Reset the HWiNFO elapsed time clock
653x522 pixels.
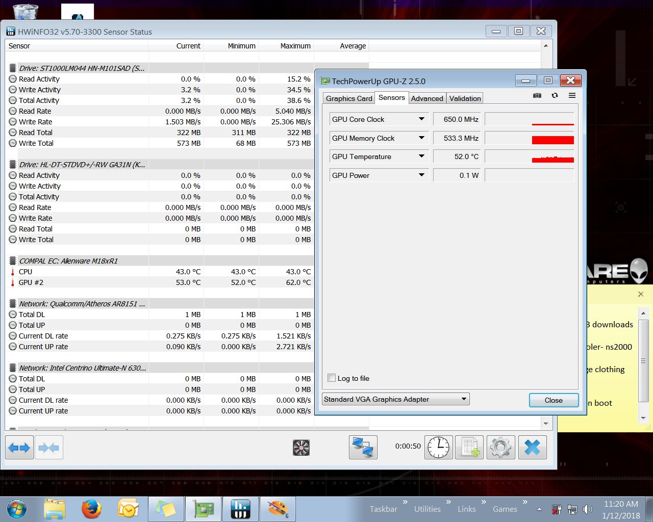[x=438, y=448]
